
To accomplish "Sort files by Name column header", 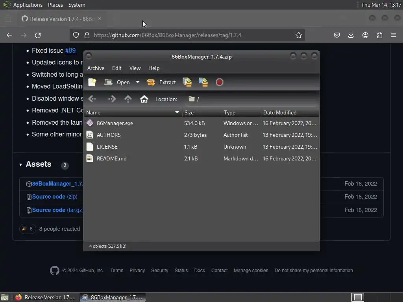I will pos(133,112).
